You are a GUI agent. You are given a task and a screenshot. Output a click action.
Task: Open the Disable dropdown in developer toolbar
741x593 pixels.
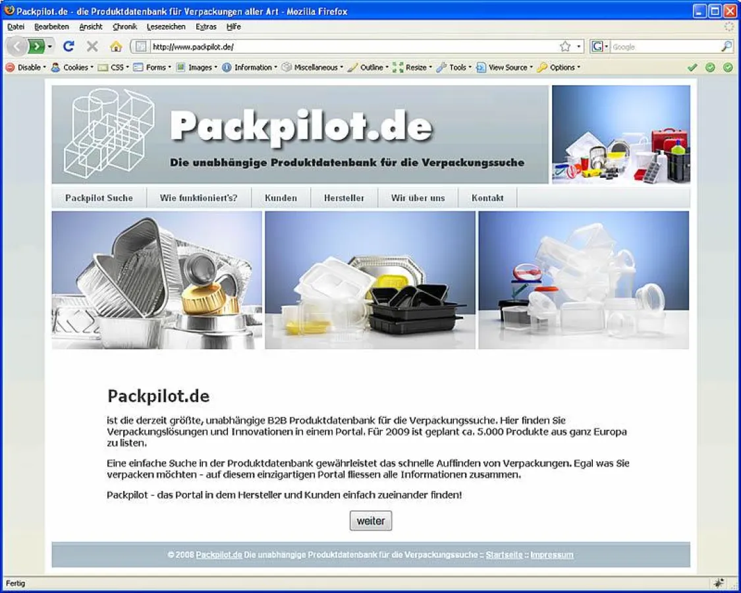pos(26,67)
